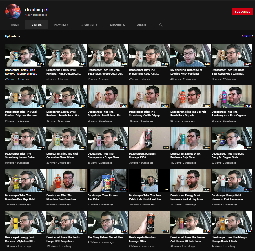
Task: Click the SORT BY text button
Action: tap(247, 36)
